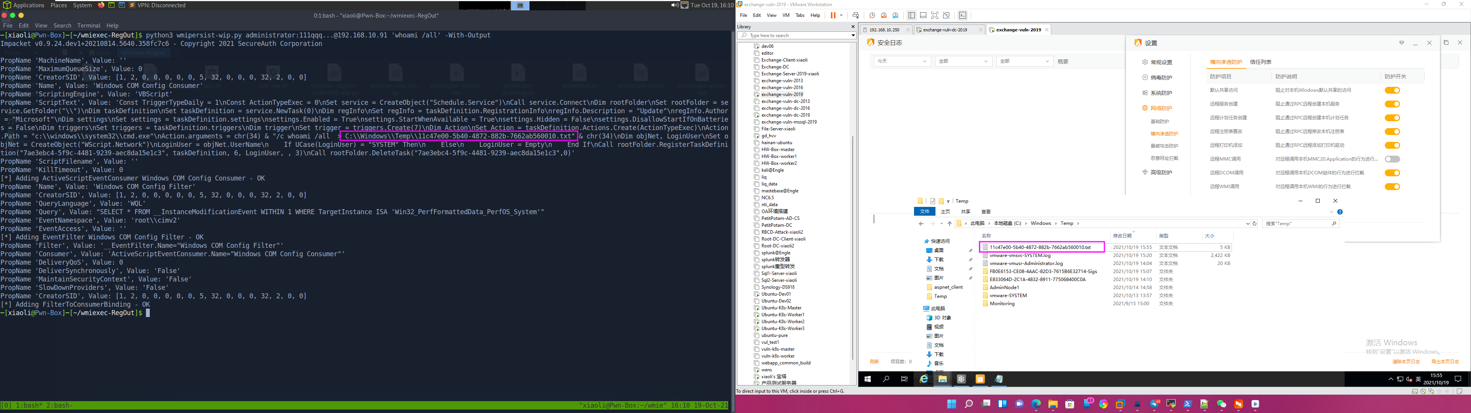The image size is (1471, 413).
Task: Open VMware library search dropdown arrow
Action: pos(853,35)
